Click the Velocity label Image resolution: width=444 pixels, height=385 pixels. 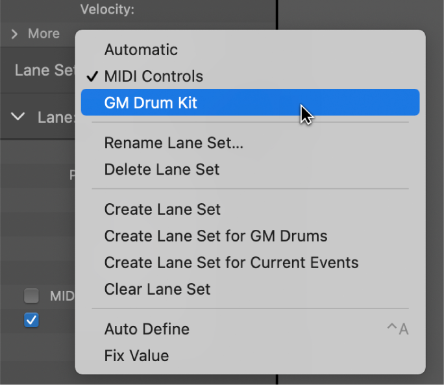[x=106, y=9]
